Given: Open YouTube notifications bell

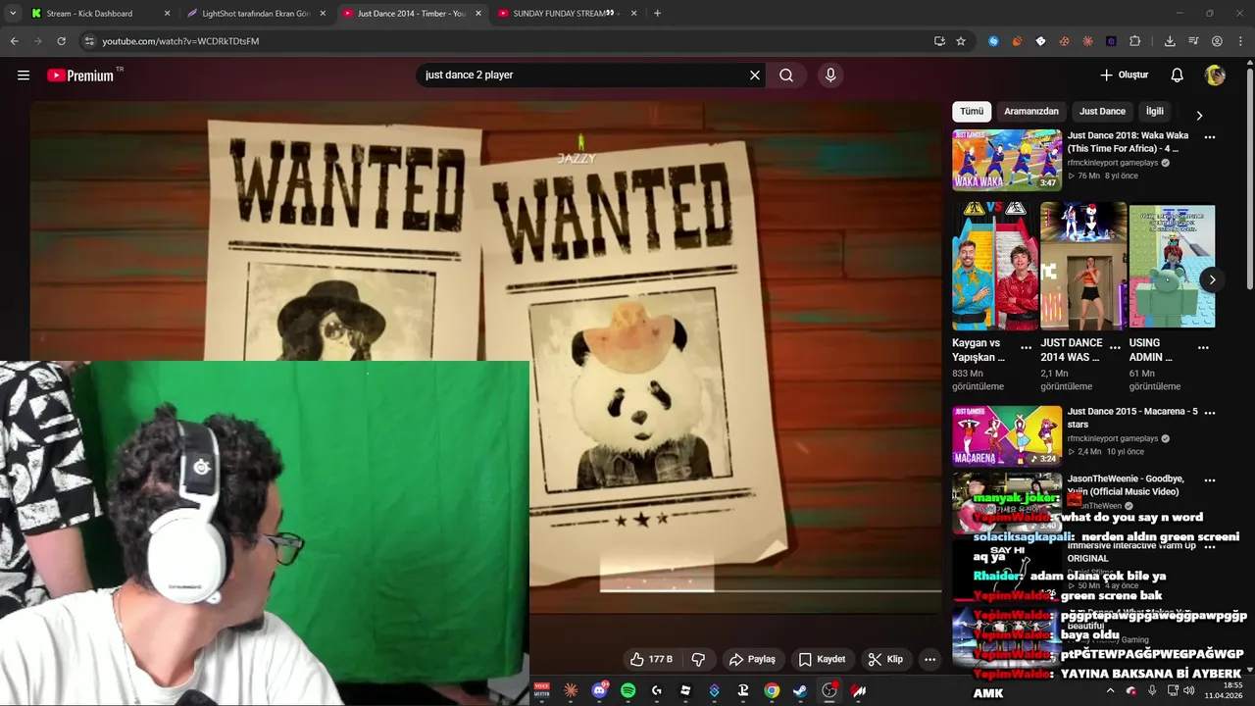Looking at the screenshot, I should click(1178, 76).
